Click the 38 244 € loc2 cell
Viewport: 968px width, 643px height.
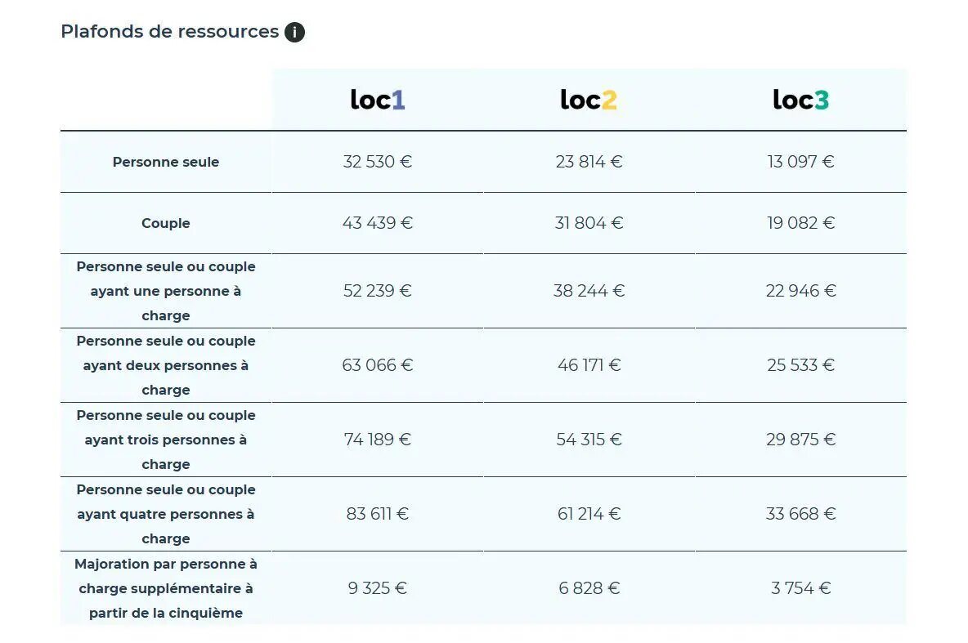[589, 291]
